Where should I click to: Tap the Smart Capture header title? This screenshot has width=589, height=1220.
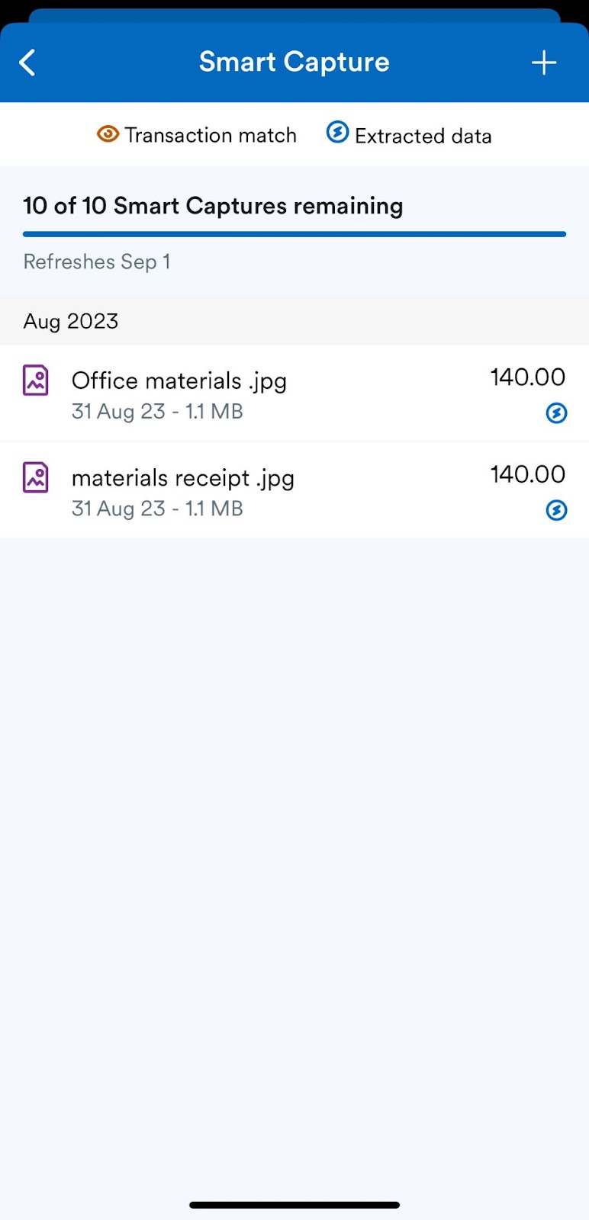(x=294, y=62)
